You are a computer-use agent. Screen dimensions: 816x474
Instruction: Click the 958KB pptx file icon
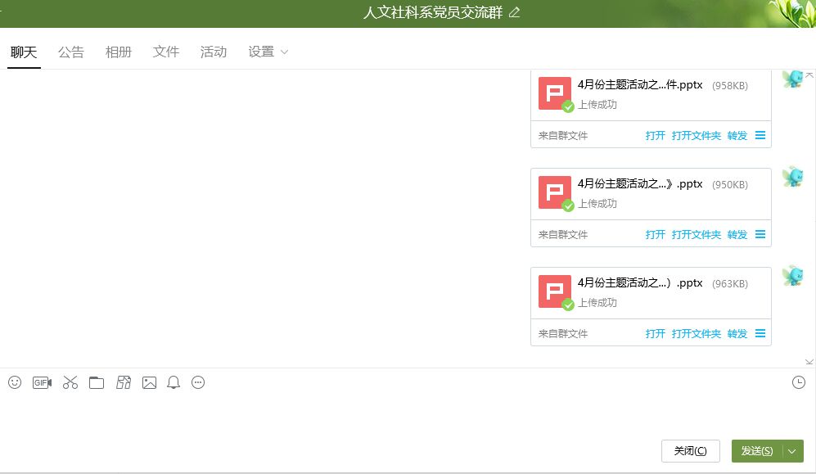coord(555,93)
